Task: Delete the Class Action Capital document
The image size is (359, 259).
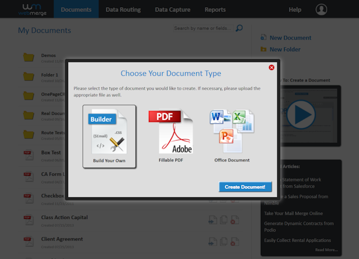Action: coord(234,221)
